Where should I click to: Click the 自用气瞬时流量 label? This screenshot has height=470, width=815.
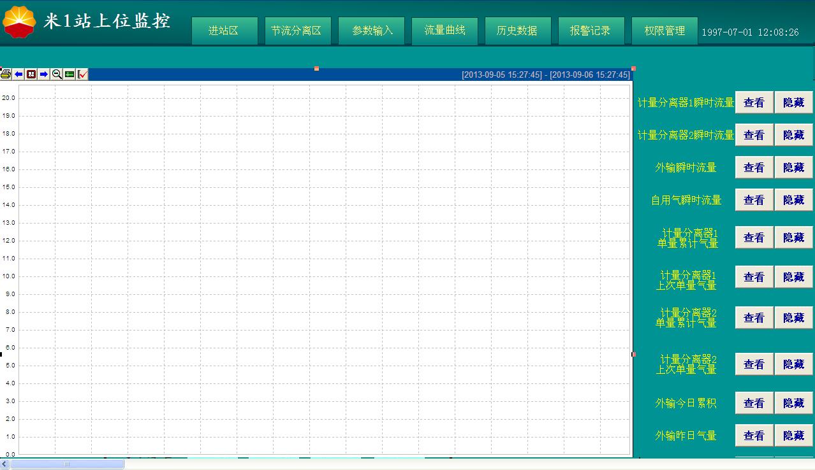click(686, 200)
